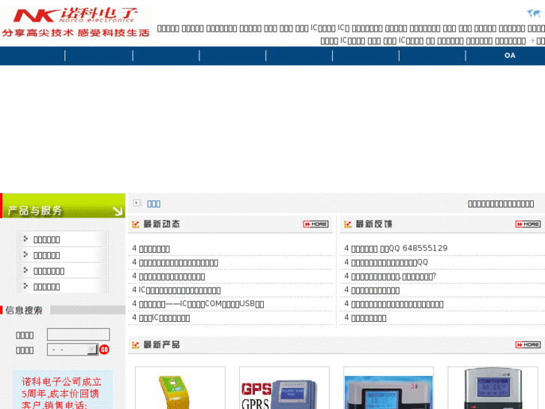Screen dimensions: 545x409
Task: Click the 信息搜索 heading
Action: [24, 310]
